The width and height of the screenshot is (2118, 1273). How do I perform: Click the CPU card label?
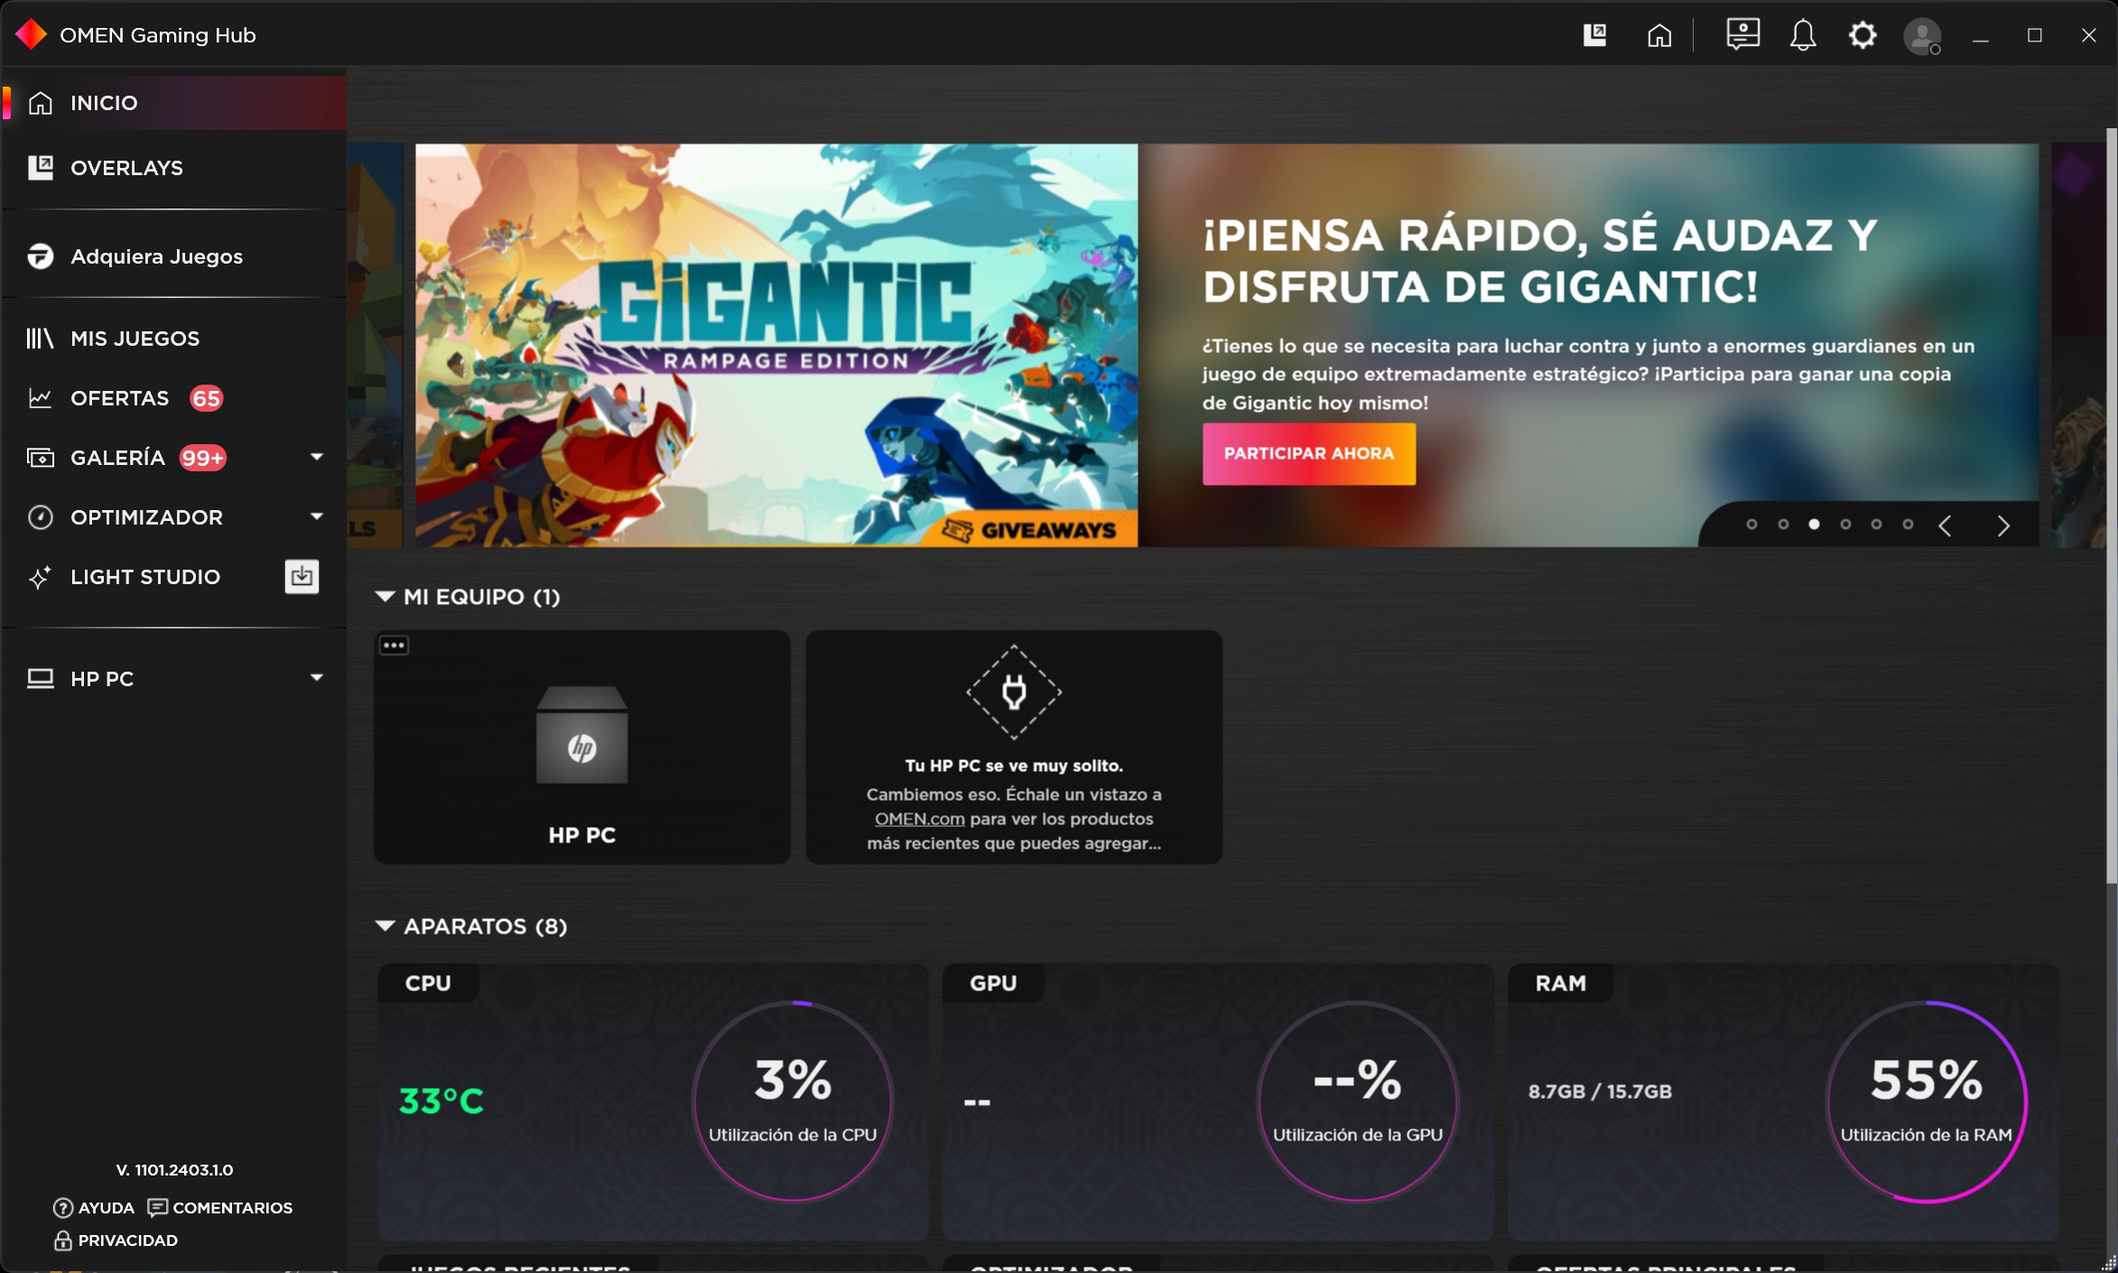tap(428, 982)
